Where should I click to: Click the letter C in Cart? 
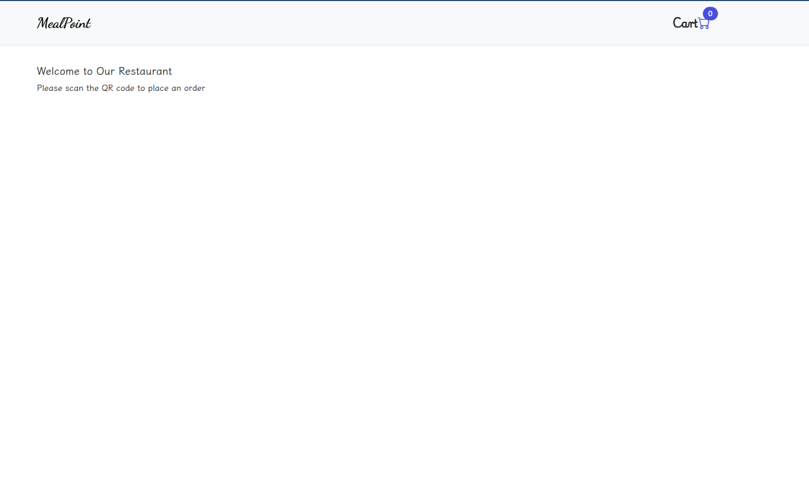pos(678,23)
